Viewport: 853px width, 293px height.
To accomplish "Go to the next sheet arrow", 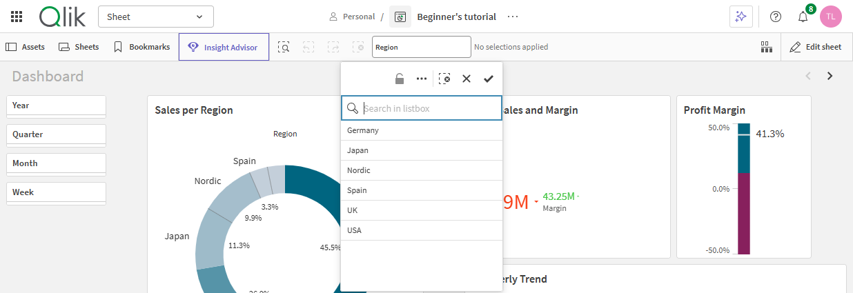I will click(830, 76).
